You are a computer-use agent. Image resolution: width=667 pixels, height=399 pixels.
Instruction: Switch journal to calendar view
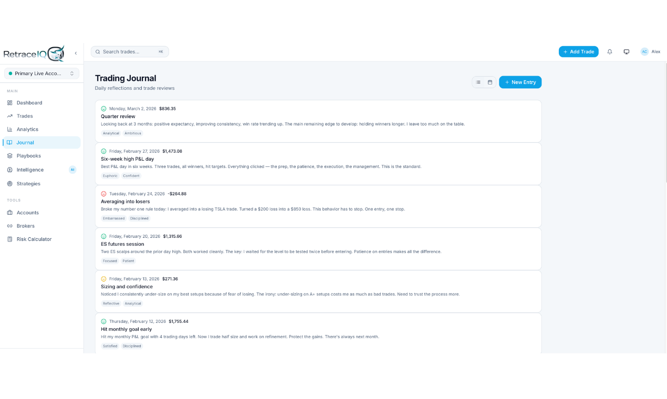click(489, 82)
